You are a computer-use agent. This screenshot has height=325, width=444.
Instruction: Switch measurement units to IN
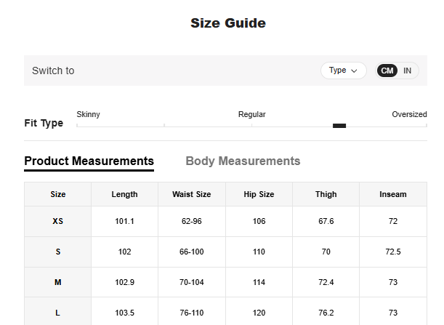408,71
